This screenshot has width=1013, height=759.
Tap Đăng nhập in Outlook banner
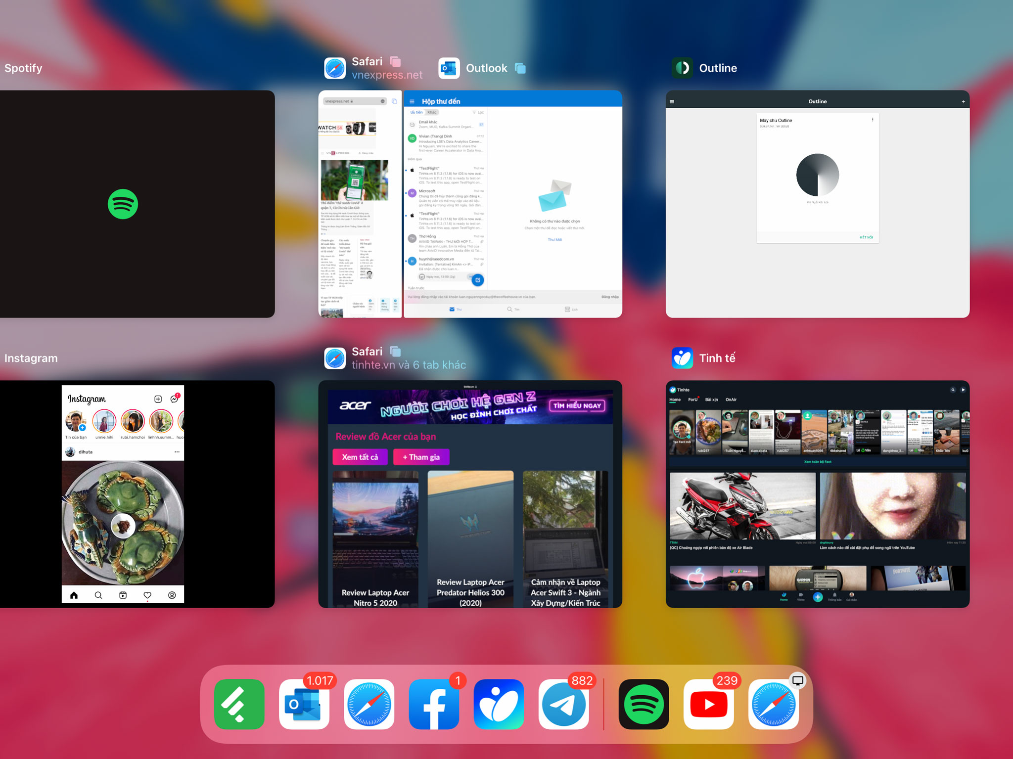tap(610, 297)
